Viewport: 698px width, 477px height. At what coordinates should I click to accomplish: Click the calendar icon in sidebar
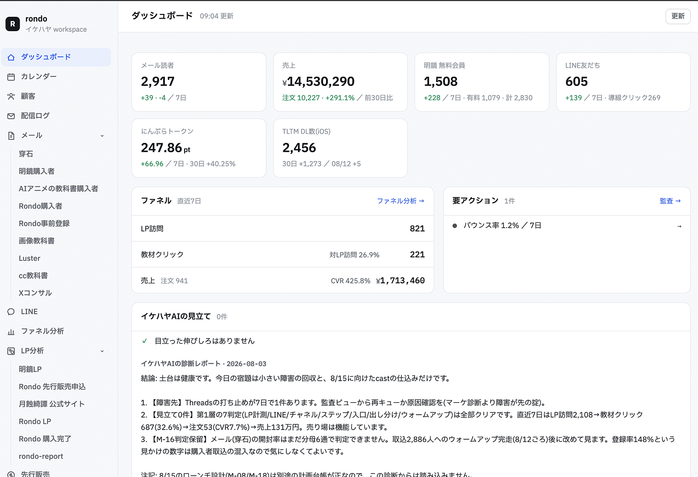click(x=11, y=77)
